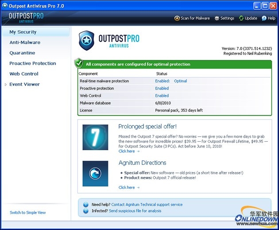Click the title bar application icon
The width and height of the screenshot is (279, 230).
5,6
